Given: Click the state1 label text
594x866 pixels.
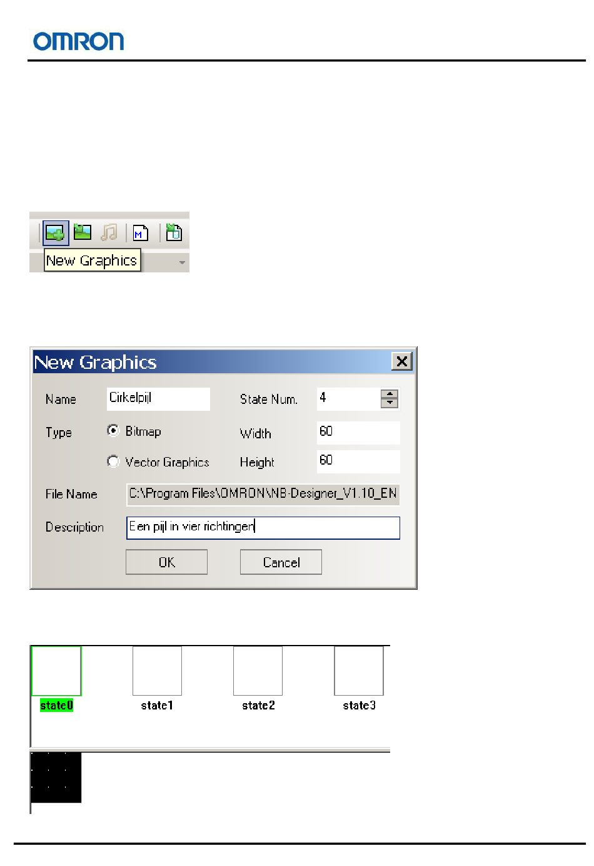Looking at the screenshot, I should click(157, 706).
